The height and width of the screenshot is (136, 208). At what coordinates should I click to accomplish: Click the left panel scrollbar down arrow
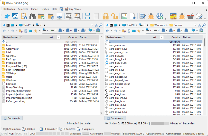click(x=101, y=113)
